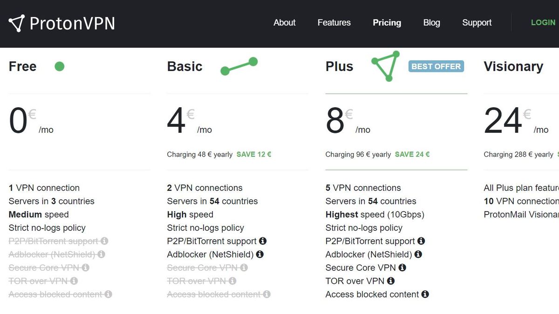559x314 pixels.
Task: Click the ProtonVPN logo
Action: point(61,23)
